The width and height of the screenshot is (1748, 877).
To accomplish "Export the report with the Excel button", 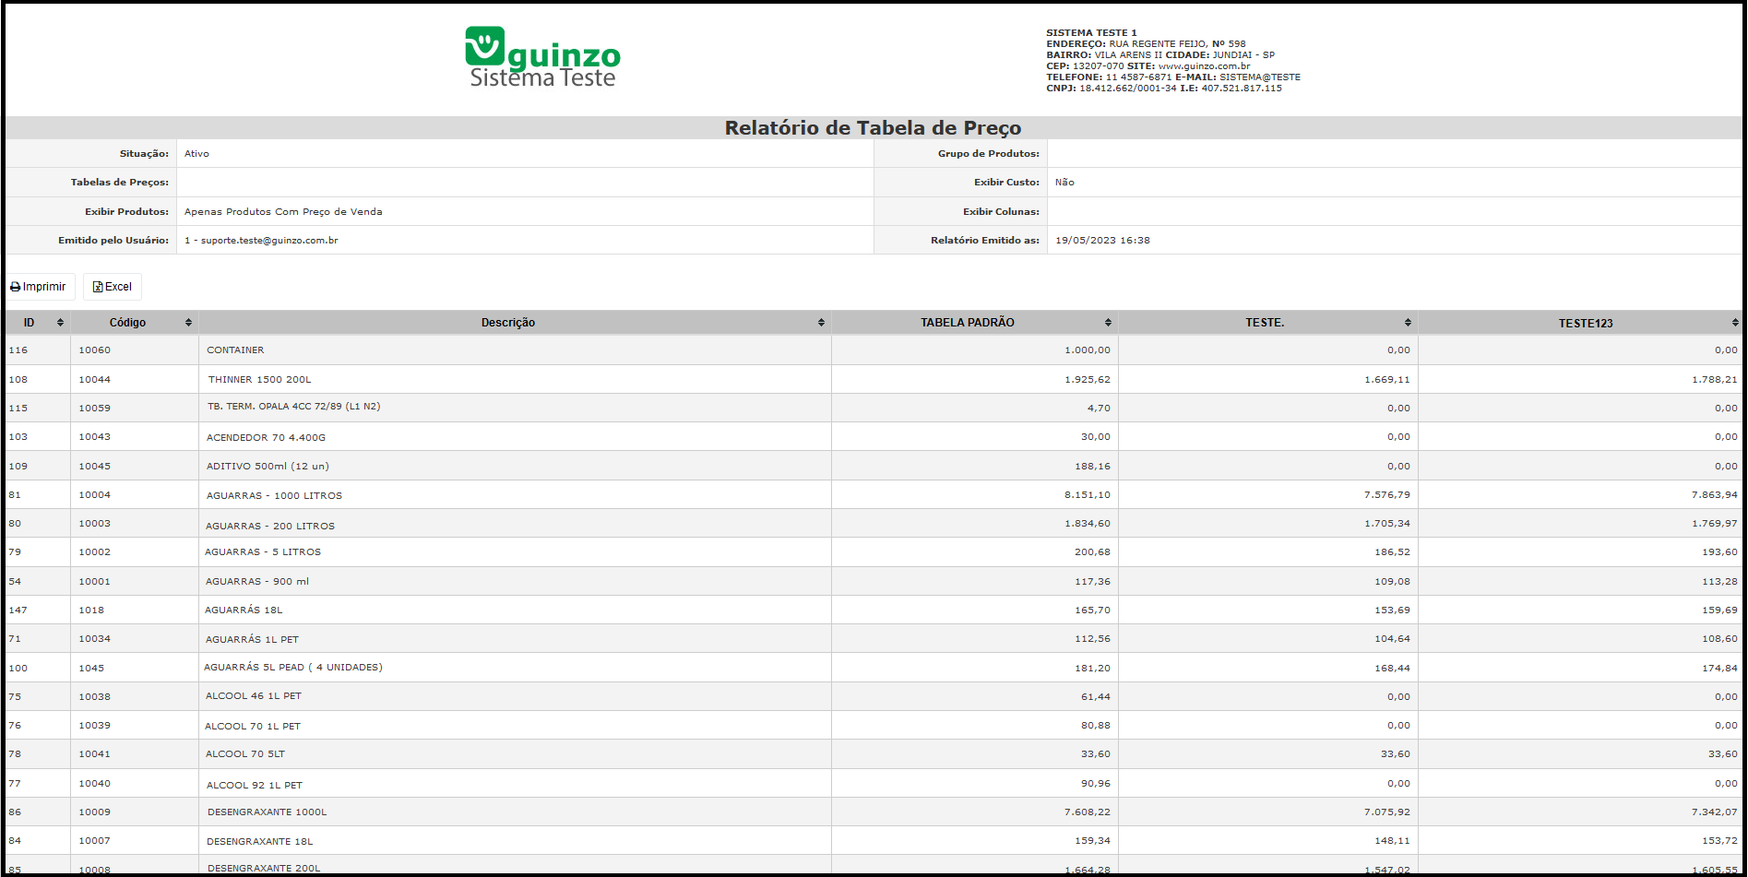I will coord(113,287).
